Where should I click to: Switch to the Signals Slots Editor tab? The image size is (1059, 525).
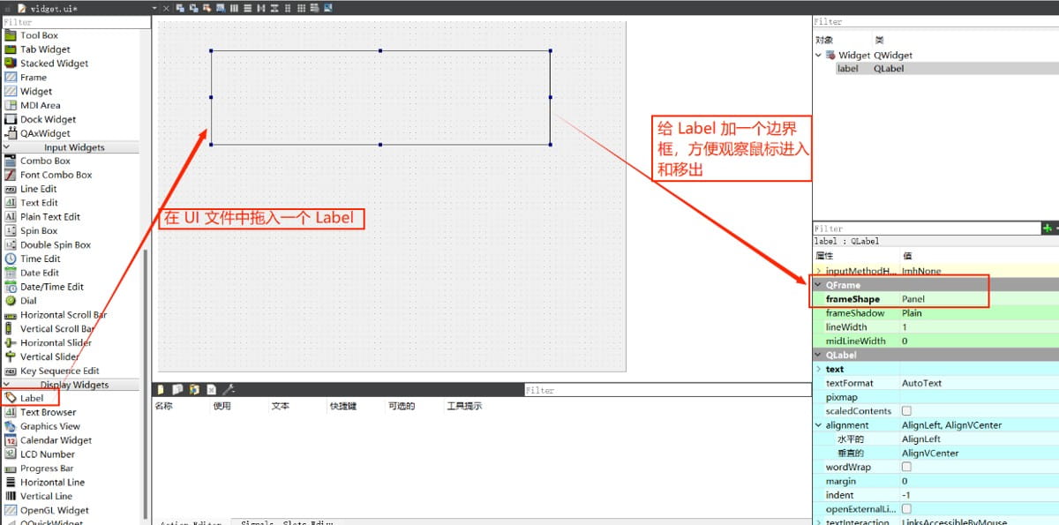pyautogui.click(x=287, y=522)
